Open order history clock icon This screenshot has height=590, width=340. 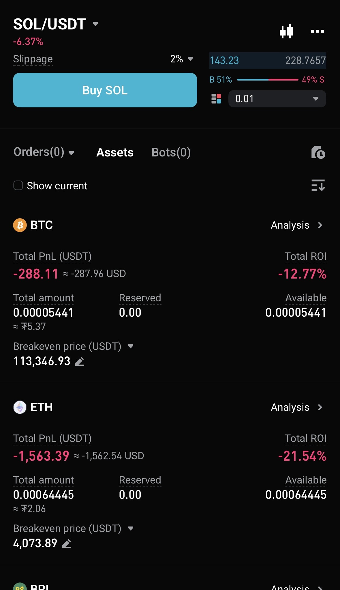coord(318,152)
